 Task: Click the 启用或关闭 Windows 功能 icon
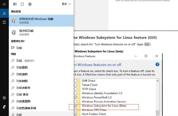[14, 21]
